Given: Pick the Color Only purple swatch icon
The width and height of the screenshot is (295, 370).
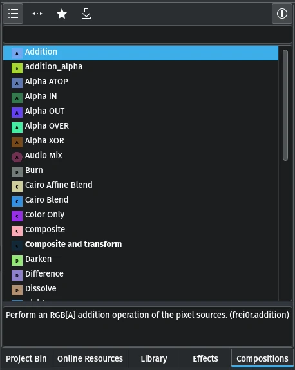Looking at the screenshot, I should [x=17, y=216].
